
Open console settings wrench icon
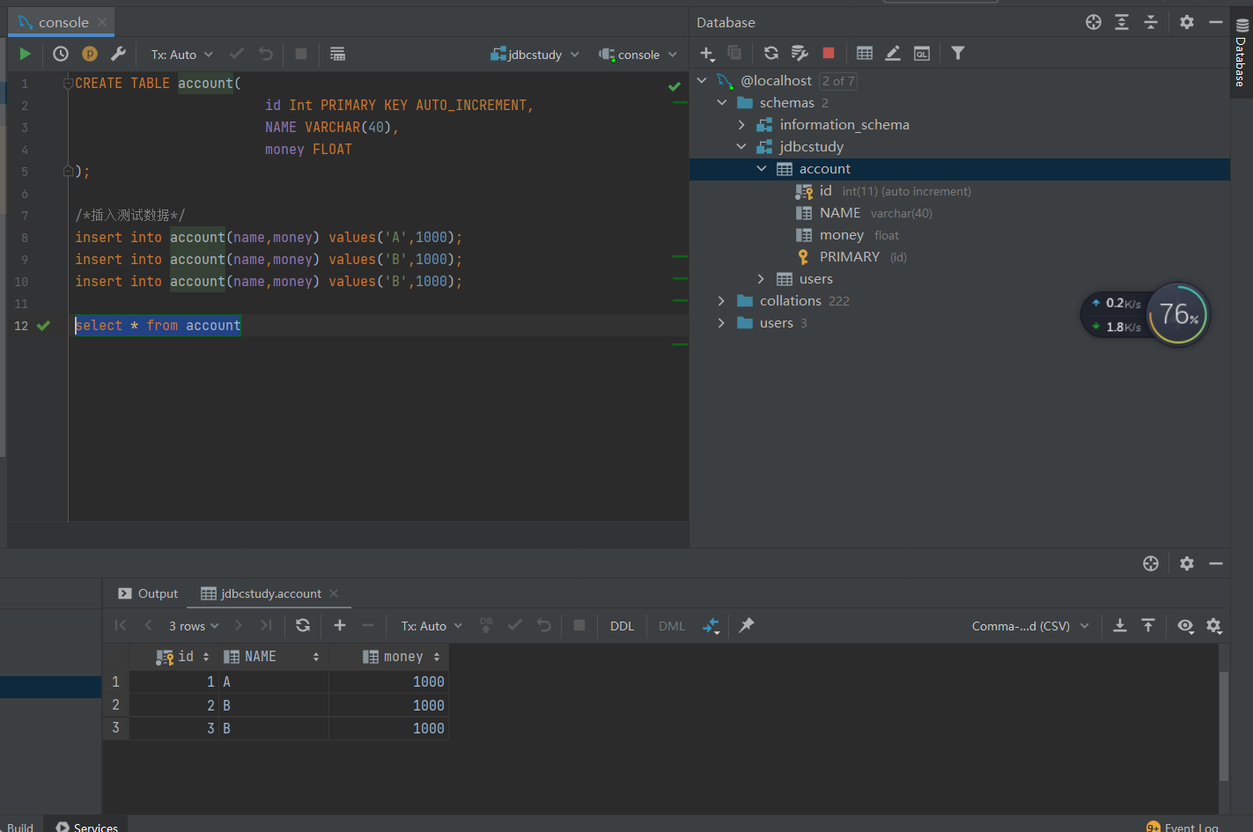(118, 54)
